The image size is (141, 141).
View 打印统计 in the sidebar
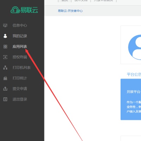[20, 78]
